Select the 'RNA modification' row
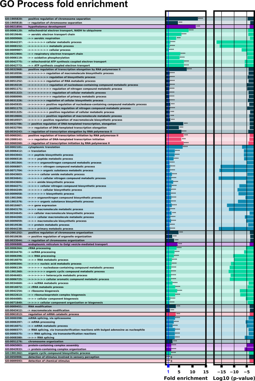Image resolution: width=255 pixels, height=381 pixels. (129, 306)
